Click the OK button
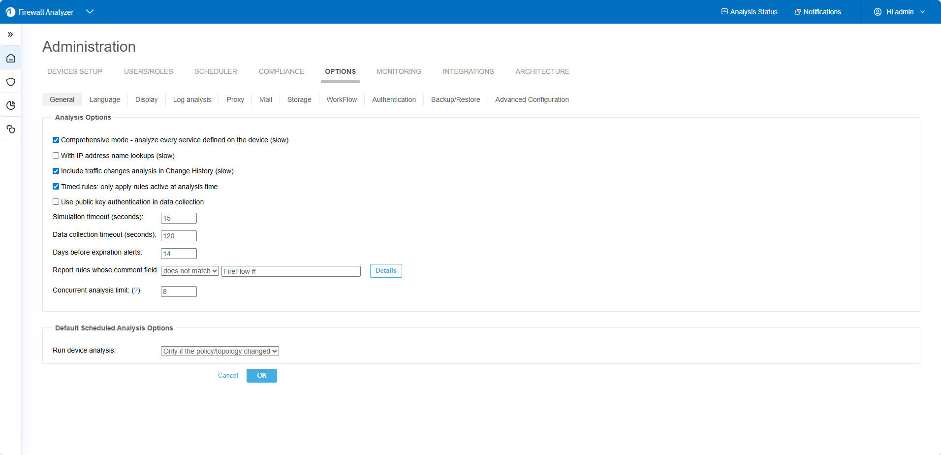The height and width of the screenshot is (455, 941). [x=261, y=376]
